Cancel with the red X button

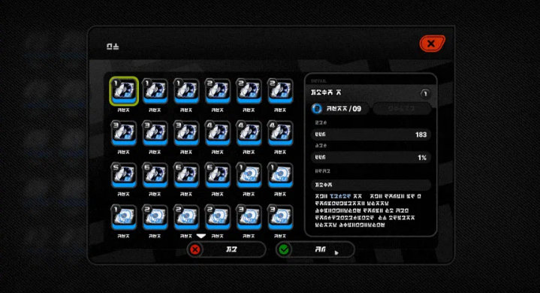226,249
